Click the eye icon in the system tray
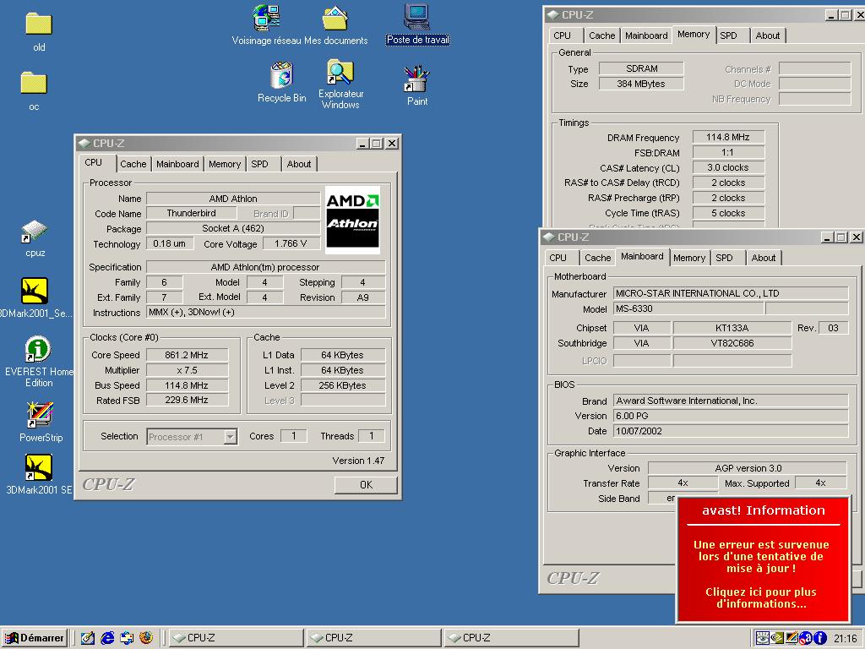Viewport: 865px width, 649px height. (x=763, y=638)
